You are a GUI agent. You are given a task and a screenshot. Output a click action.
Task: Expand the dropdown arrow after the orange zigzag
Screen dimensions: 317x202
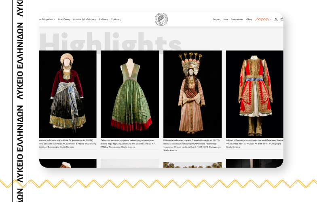(271, 19)
